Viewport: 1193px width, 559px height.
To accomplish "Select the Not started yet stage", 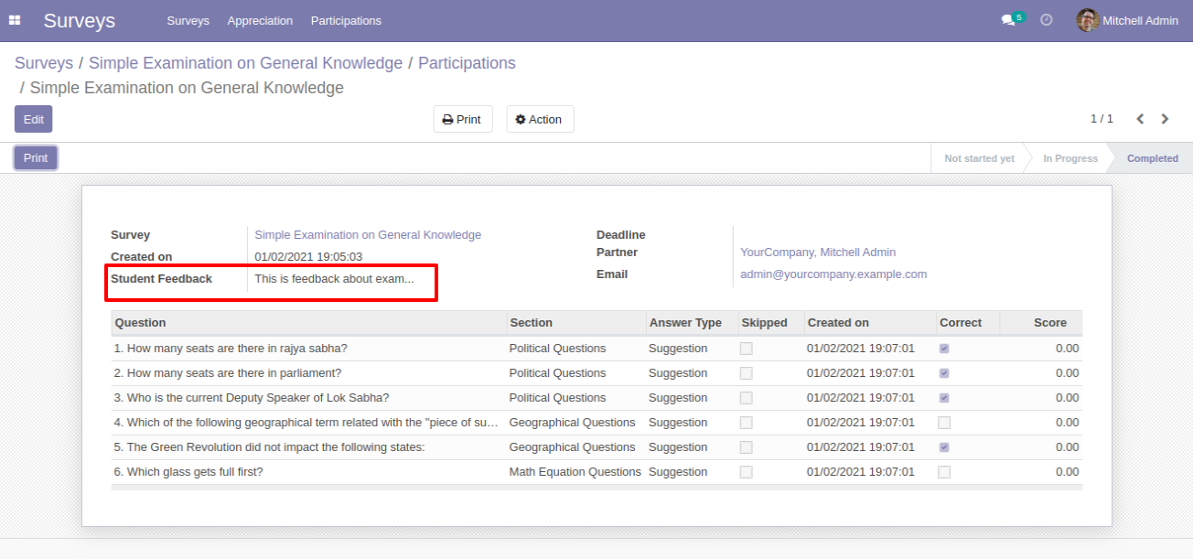I will pyautogui.click(x=979, y=158).
